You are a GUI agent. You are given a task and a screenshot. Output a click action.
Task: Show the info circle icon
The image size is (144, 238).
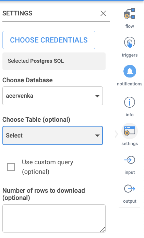pyautogui.click(x=130, y=102)
